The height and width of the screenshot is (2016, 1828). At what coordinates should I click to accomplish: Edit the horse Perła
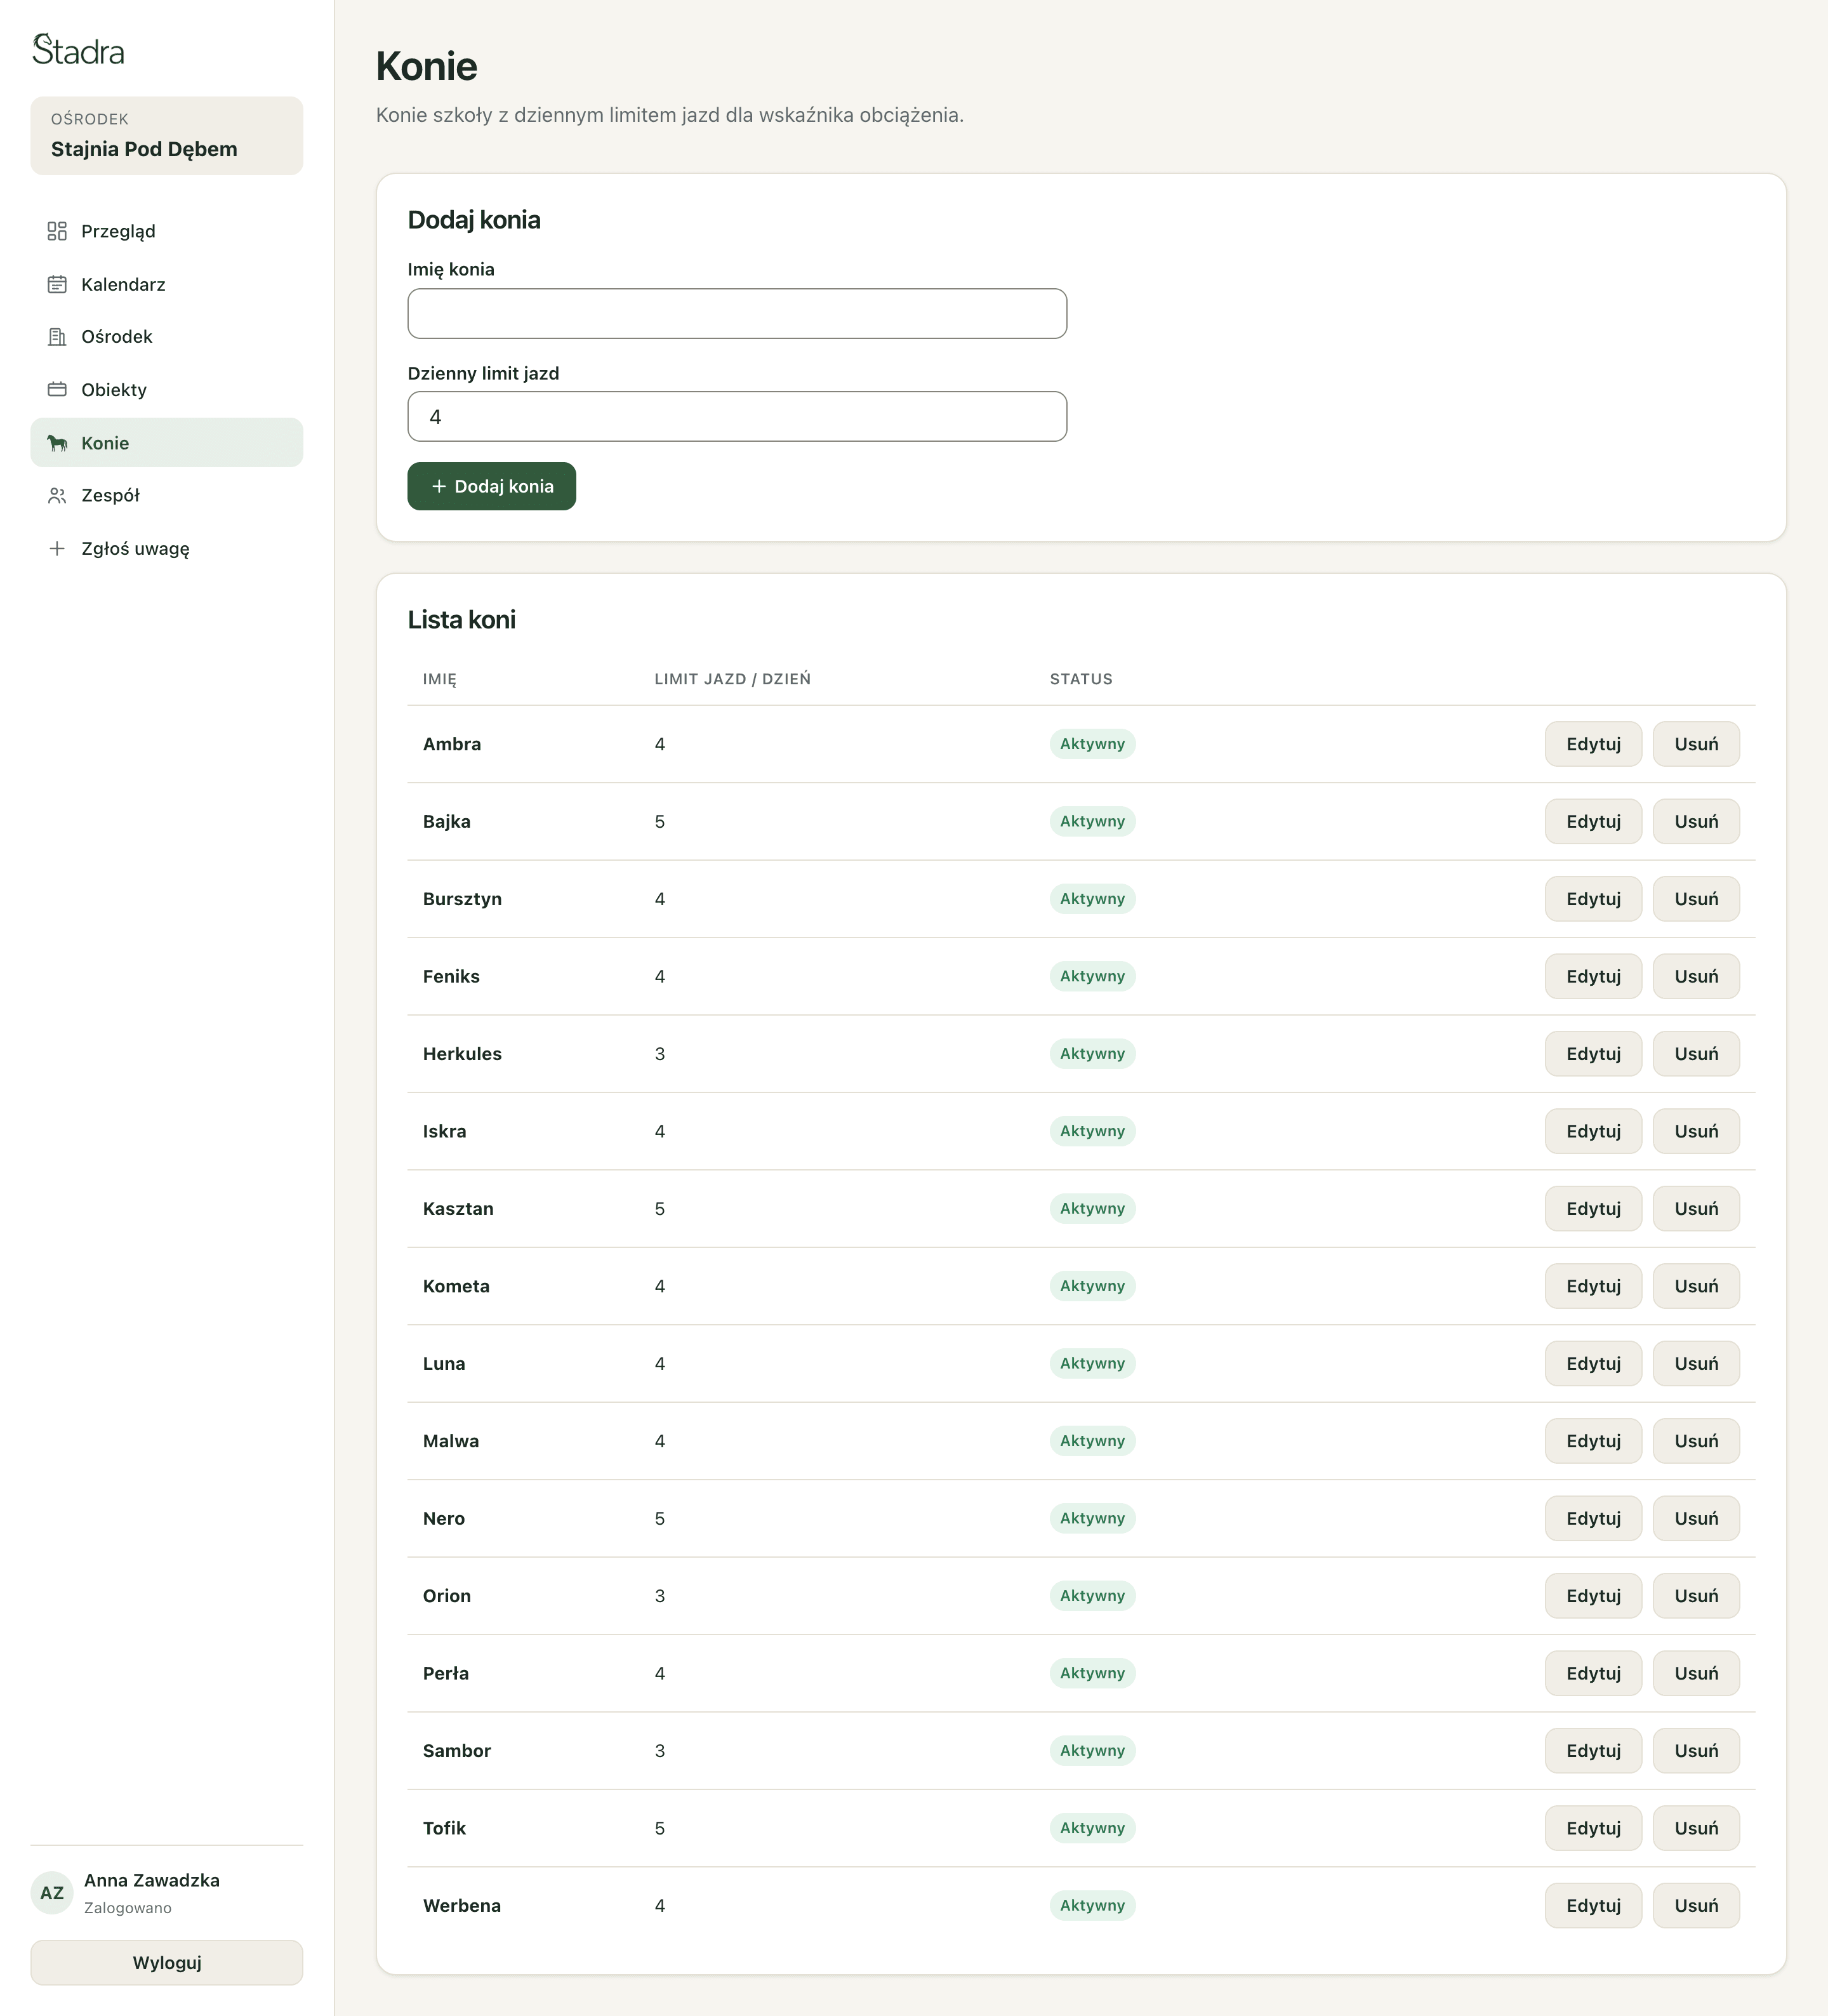(x=1593, y=1673)
